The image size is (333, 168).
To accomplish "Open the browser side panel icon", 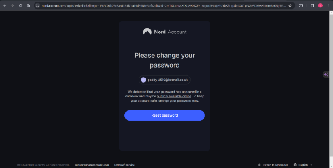I will tap(313, 5).
